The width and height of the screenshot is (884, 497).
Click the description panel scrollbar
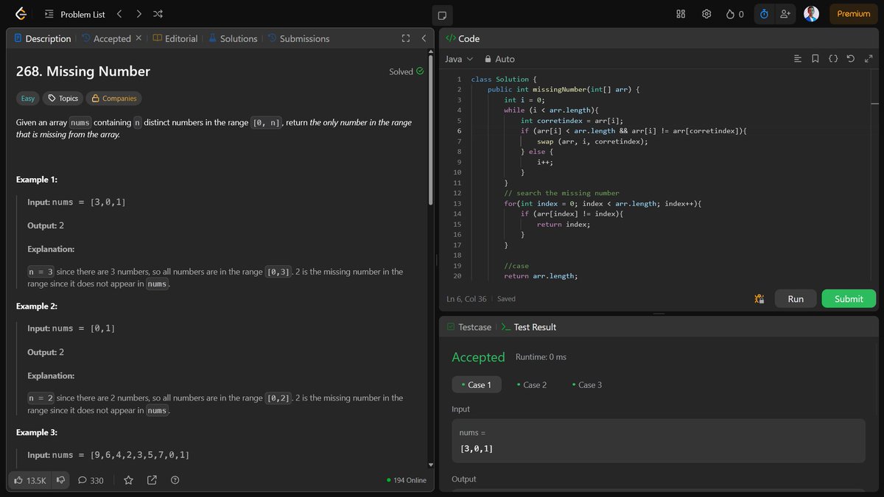(431, 129)
